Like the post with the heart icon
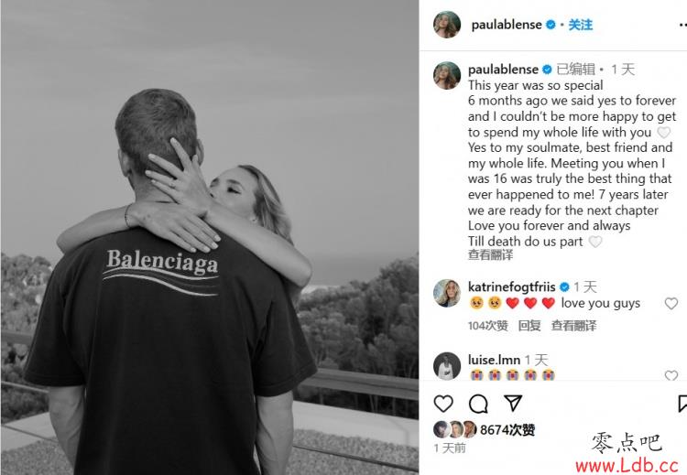Viewport: 687px width, 475px height. [x=443, y=404]
